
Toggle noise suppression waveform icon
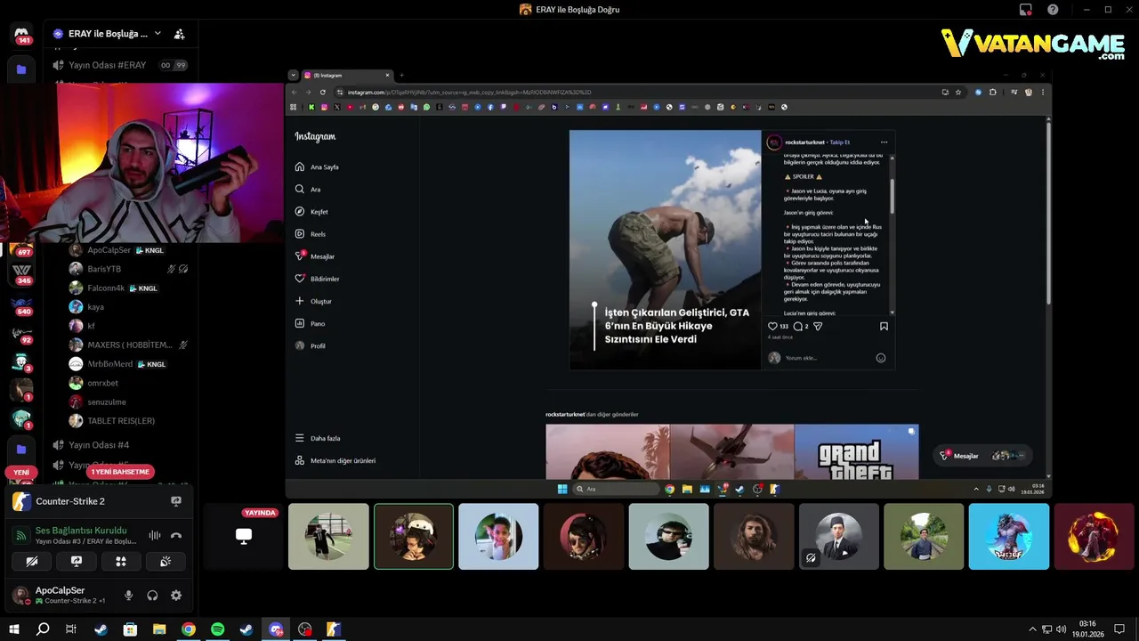coord(155,535)
